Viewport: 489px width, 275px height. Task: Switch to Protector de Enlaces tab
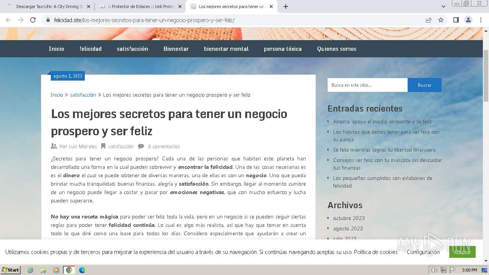[140, 6]
